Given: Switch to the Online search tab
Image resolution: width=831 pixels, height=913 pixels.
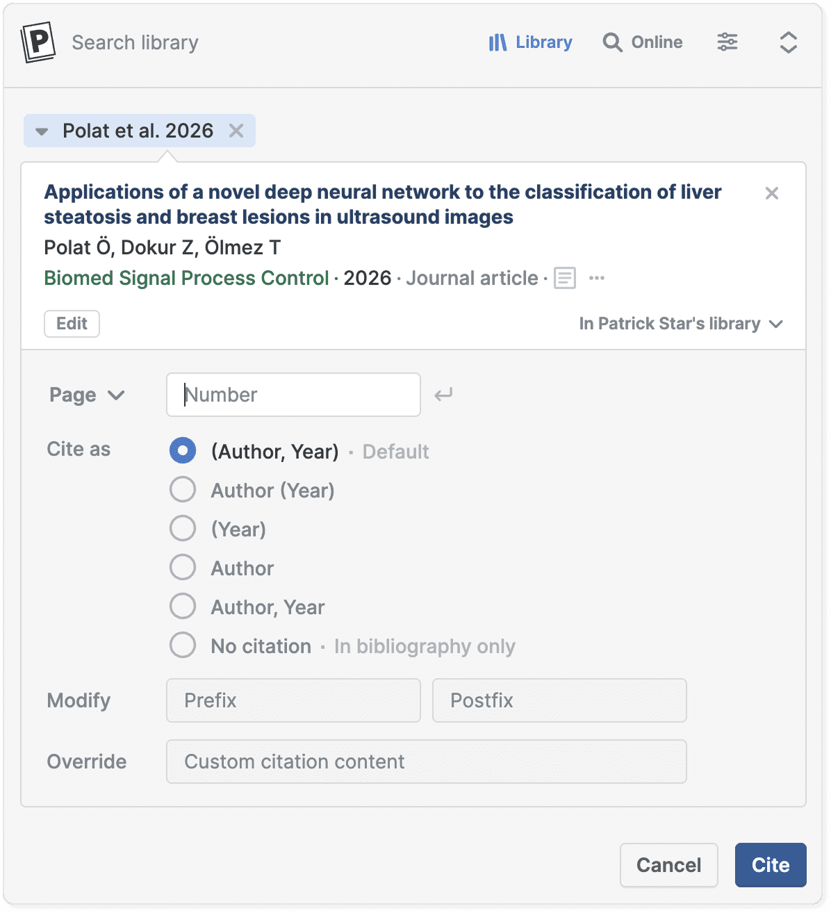Looking at the screenshot, I should click(643, 42).
